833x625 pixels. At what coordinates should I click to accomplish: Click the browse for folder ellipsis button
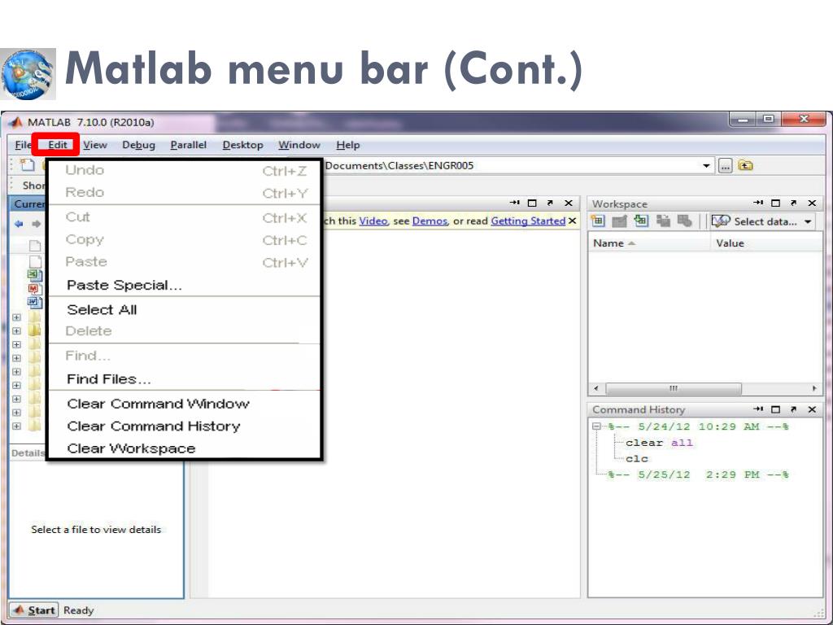[x=725, y=166]
